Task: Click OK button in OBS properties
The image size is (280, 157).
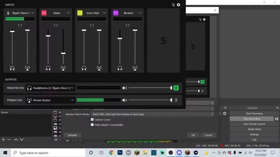Action: pos(193,135)
